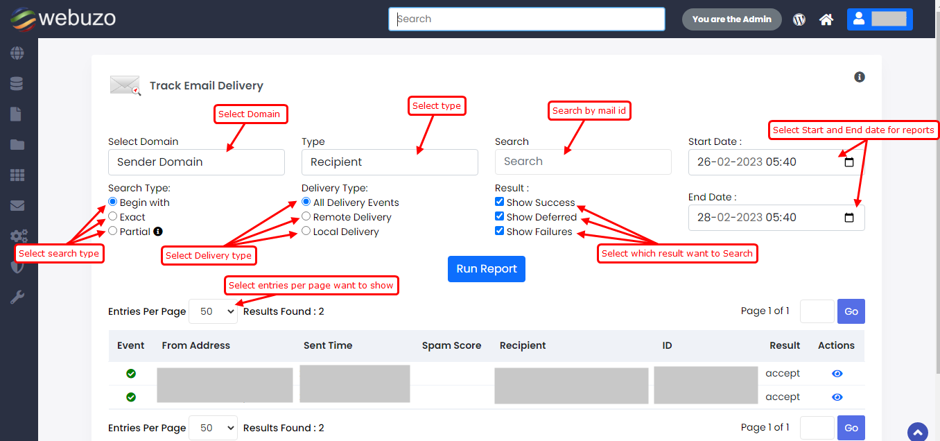Select the envelope email icon in sidebar

[x=17, y=206]
